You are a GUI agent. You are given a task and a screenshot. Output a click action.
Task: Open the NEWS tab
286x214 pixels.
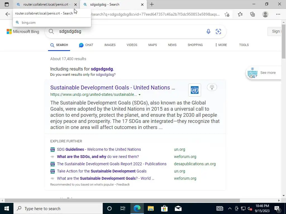172,45
